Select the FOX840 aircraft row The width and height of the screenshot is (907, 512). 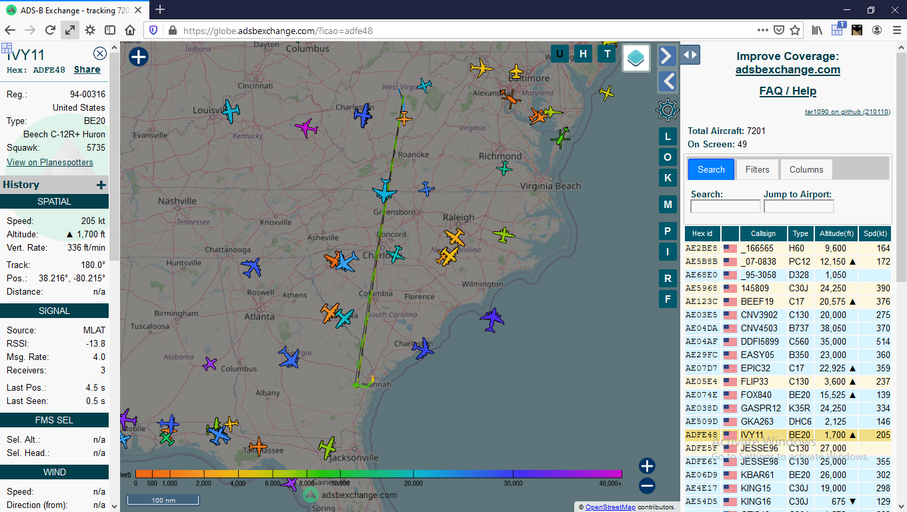click(788, 395)
